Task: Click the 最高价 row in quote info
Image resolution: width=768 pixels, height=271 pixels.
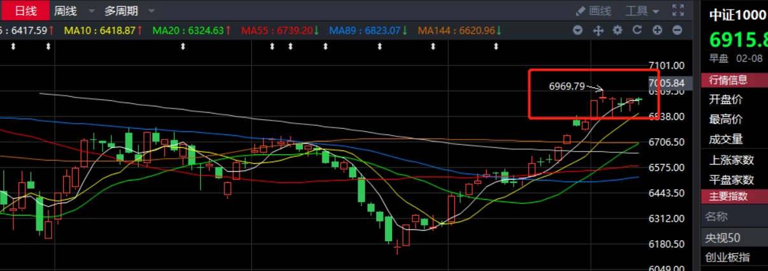Action: coord(734,119)
